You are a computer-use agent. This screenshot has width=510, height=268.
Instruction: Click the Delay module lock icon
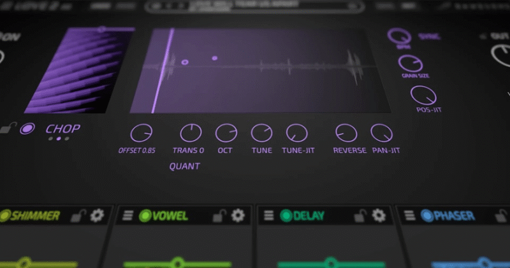[360, 216]
